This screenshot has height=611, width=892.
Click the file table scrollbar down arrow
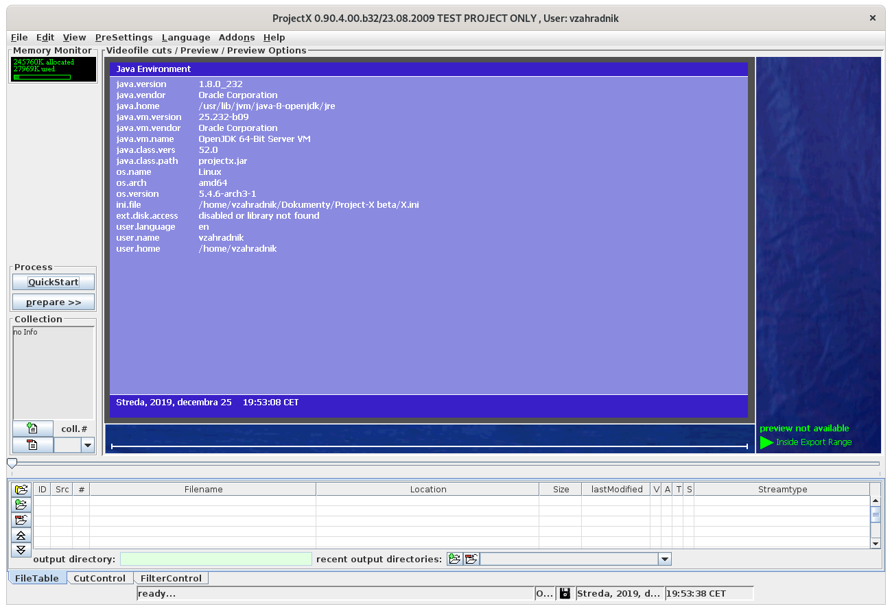(875, 543)
